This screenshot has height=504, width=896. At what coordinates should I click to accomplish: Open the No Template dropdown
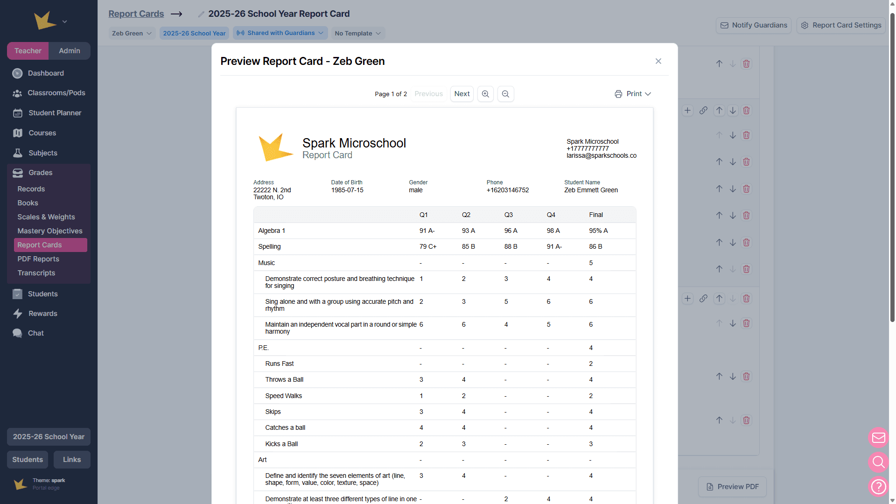tap(358, 33)
